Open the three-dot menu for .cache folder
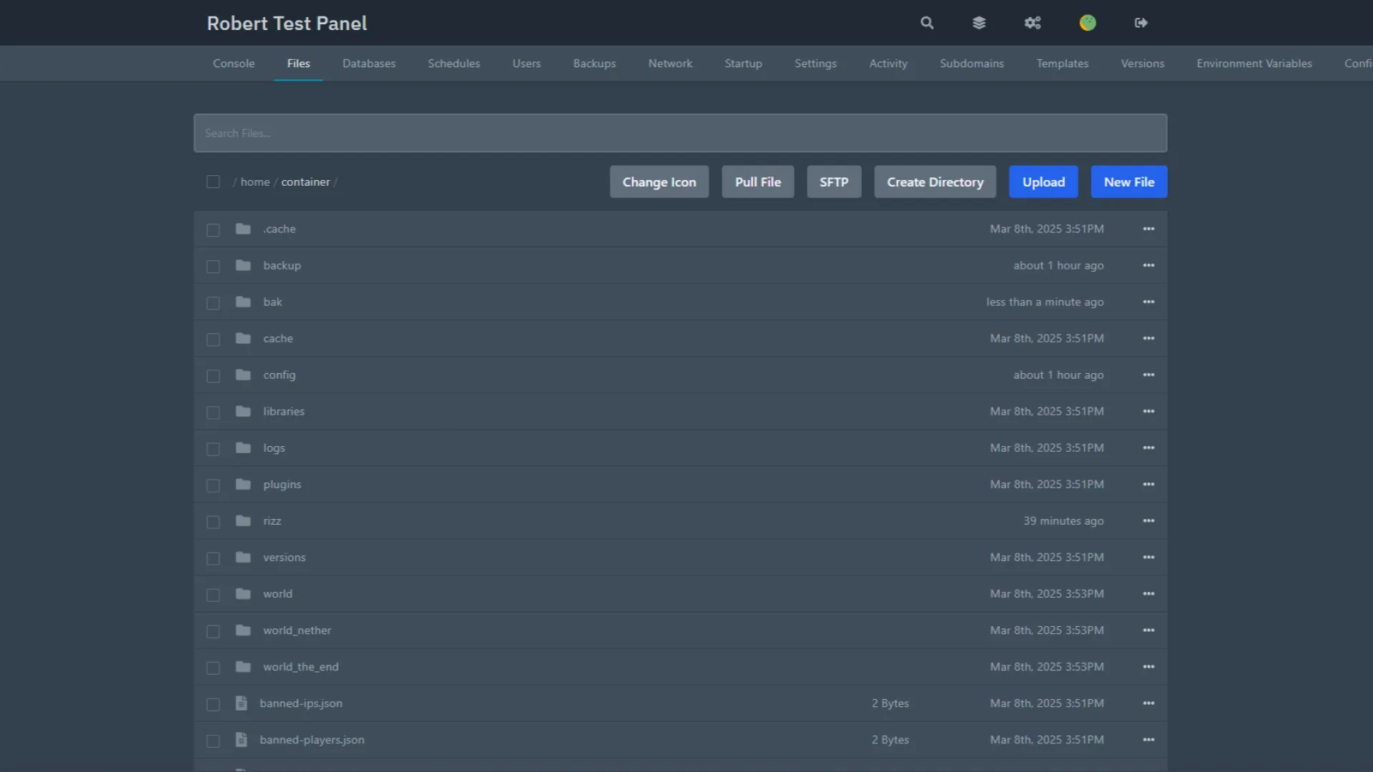 [x=1148, y=229]
